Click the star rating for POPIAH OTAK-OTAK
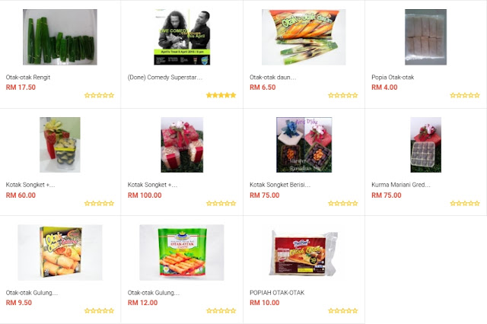The width and height of the screenshot is (487, 324). coord(343,310)
